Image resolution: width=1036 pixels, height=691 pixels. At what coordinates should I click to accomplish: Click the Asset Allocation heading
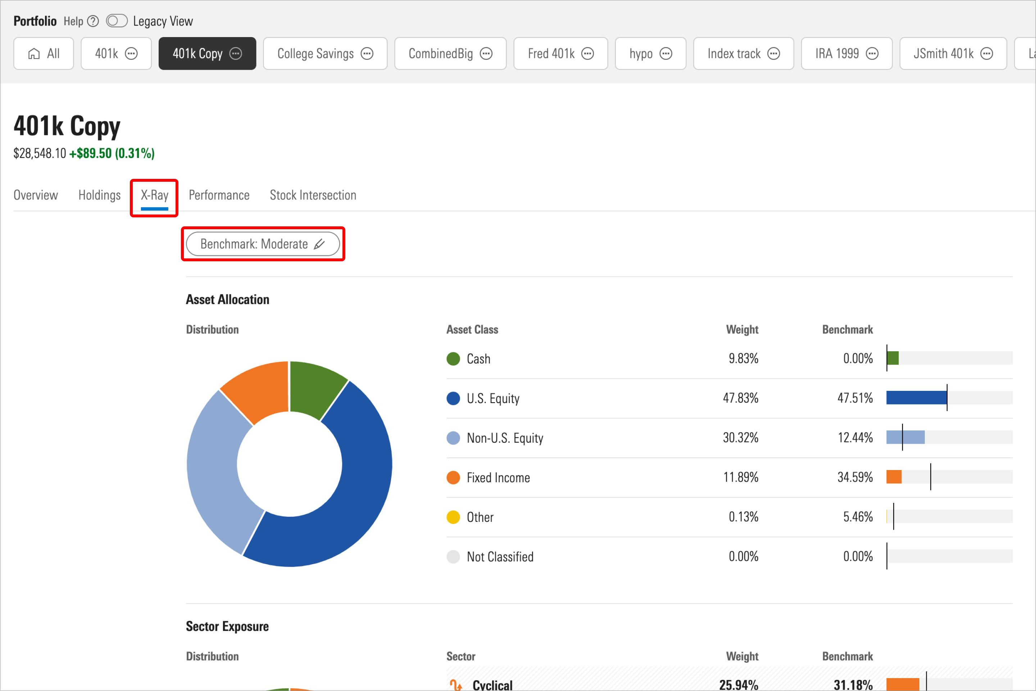(227, 300)
